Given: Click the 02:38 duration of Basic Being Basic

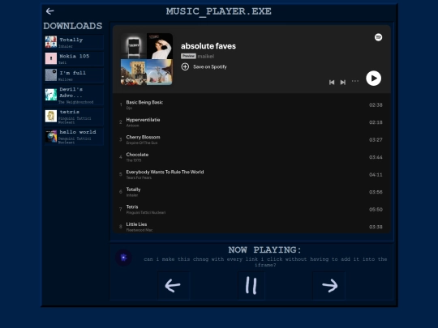Looking at the screenshot, I should 376,104.
